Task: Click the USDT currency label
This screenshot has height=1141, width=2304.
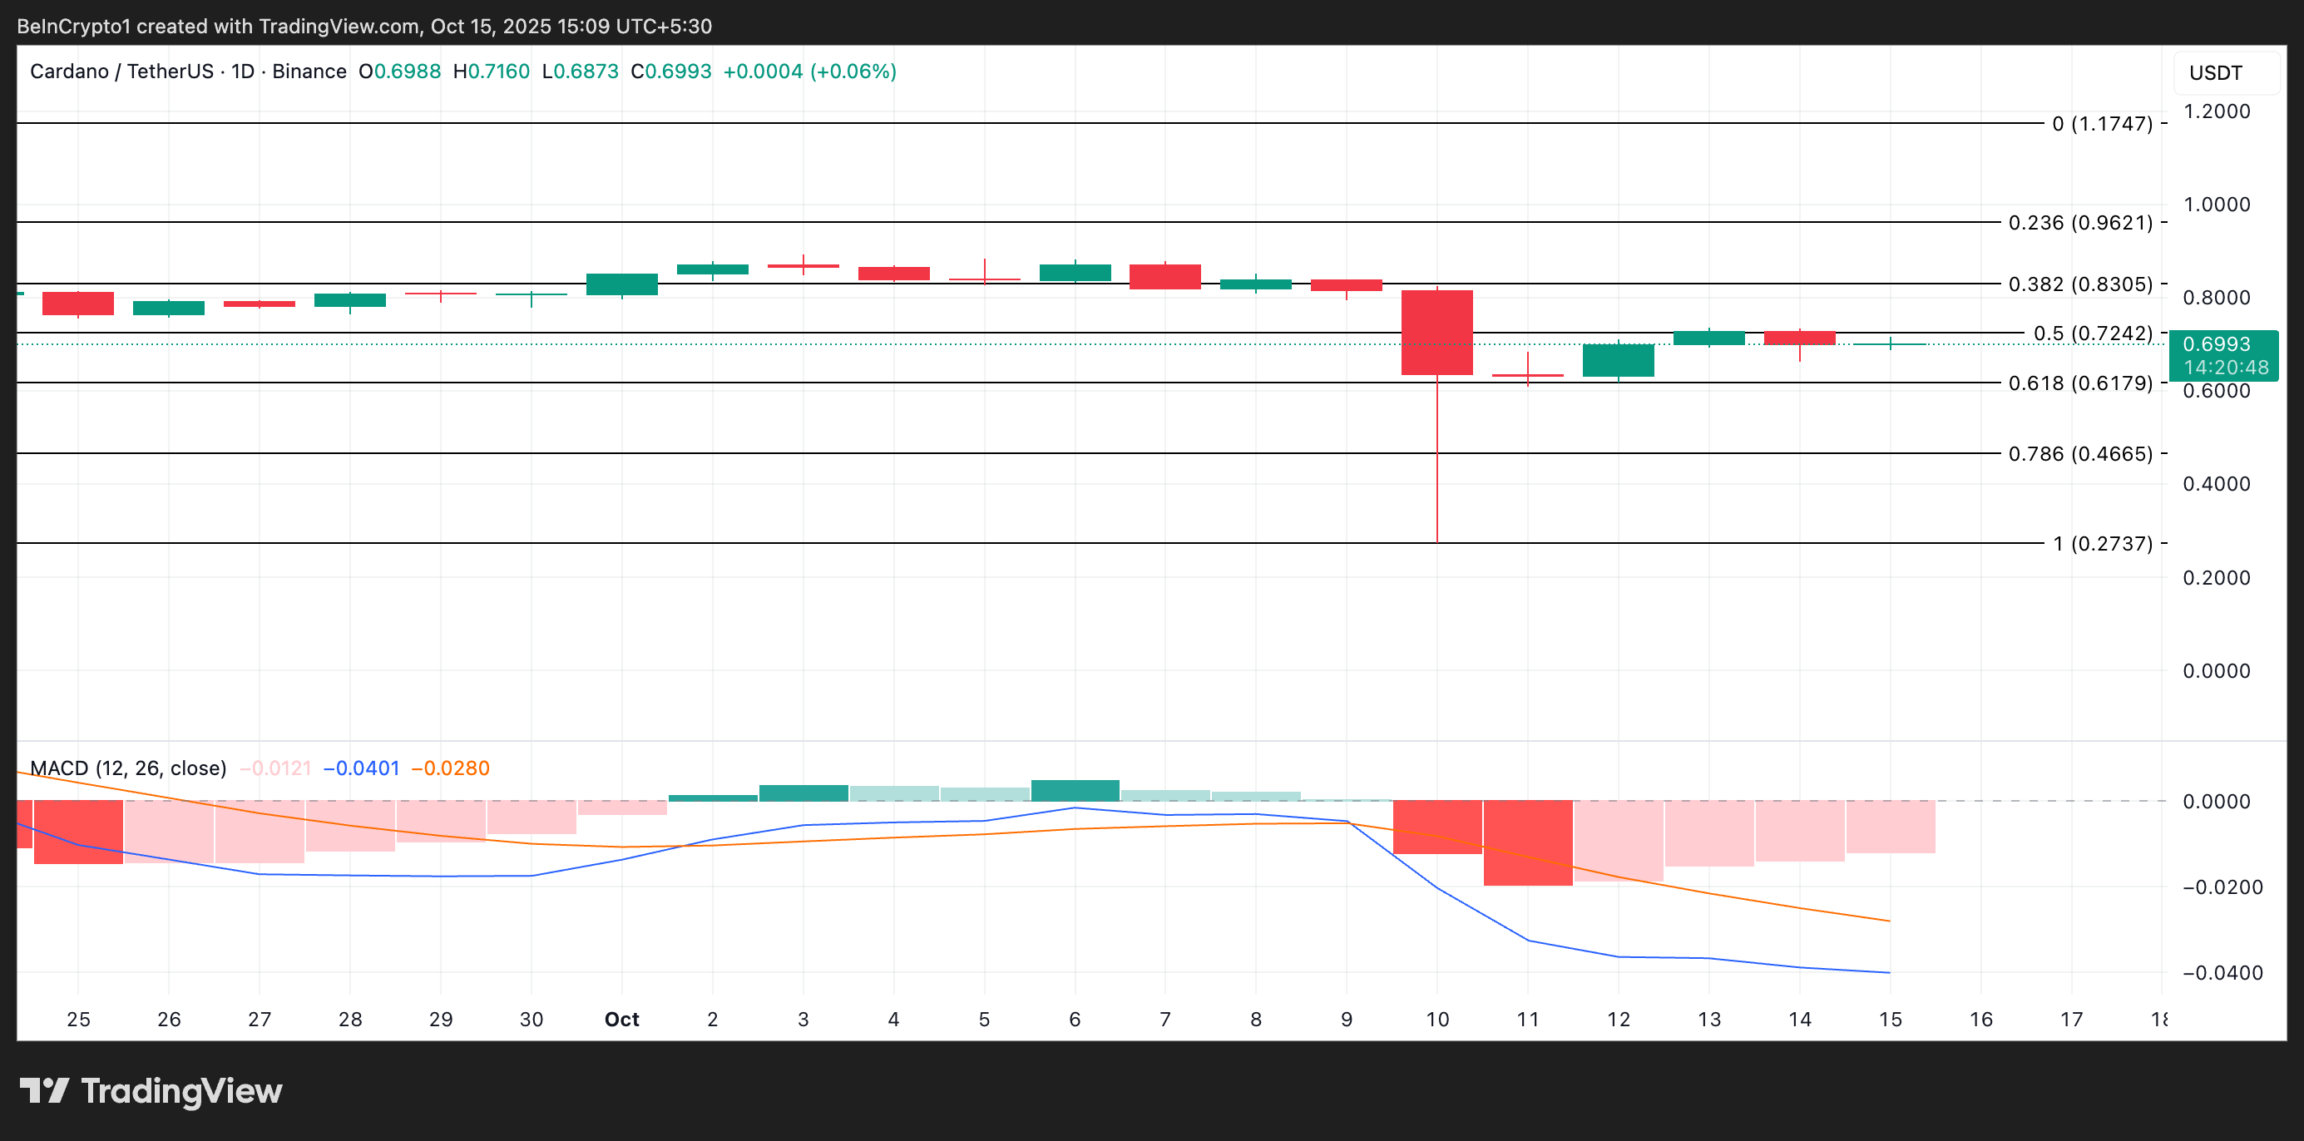Action: point(2219,72)
